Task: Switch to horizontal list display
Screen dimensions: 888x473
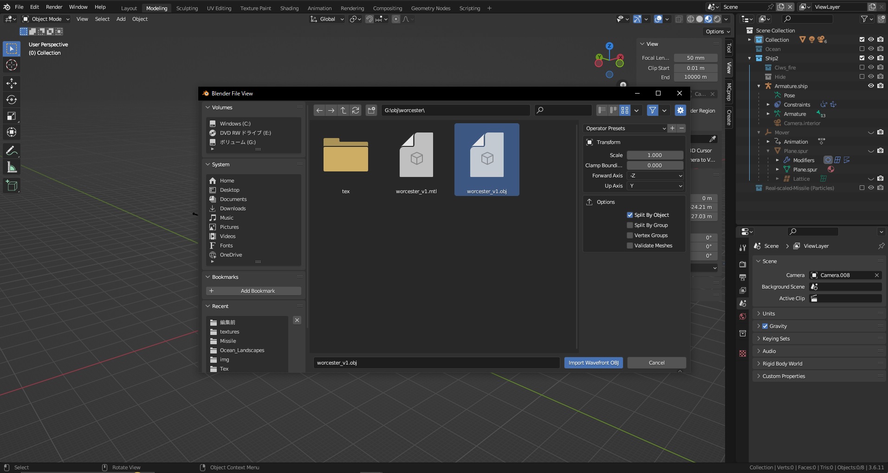Action: click(613, 110)
